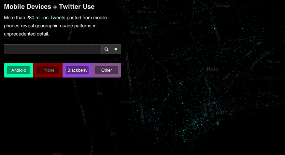This screenshot has height=155, width=285.
Task: Click the Montin neighborhood label
Action: point(274,62)
